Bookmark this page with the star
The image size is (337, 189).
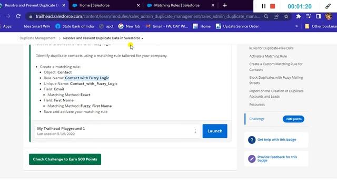click(286, 16)
